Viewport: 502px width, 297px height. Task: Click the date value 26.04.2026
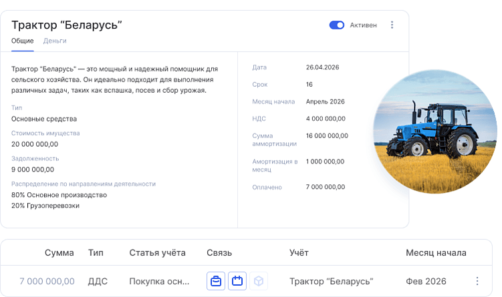322,67
